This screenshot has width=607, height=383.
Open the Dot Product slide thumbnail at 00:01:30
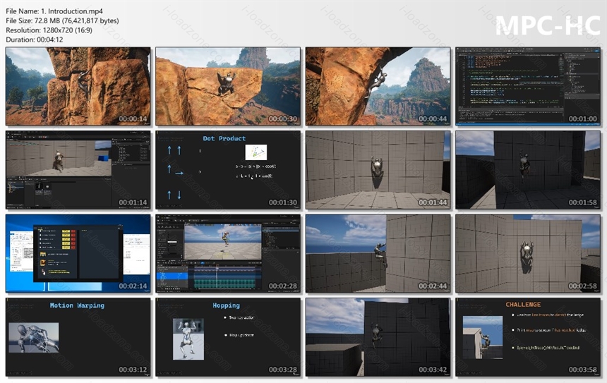[228, 170]
